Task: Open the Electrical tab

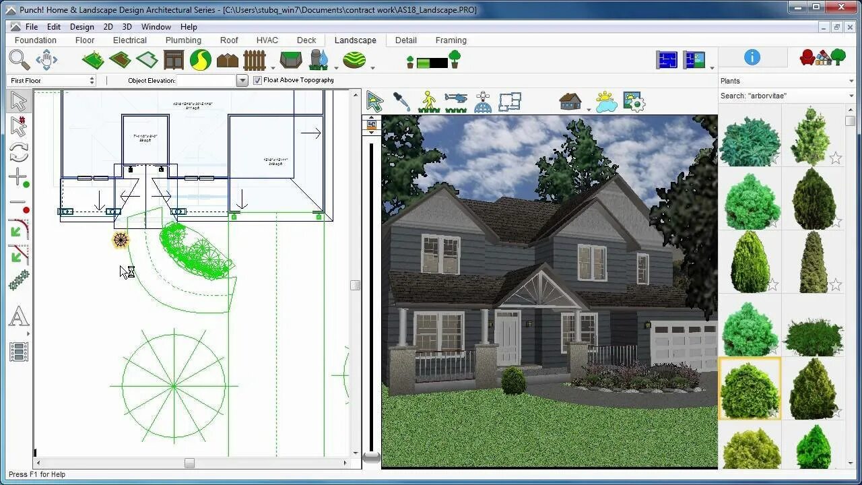Action: click(x=129, y=40)
